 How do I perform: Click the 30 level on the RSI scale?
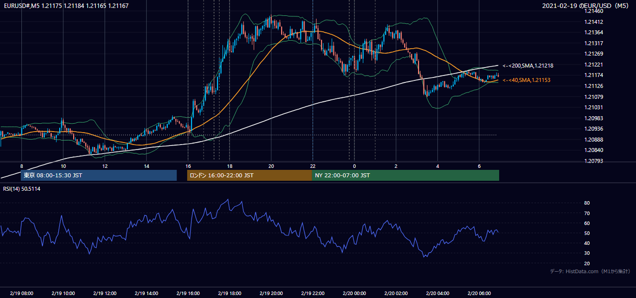[x=587, y=253]
